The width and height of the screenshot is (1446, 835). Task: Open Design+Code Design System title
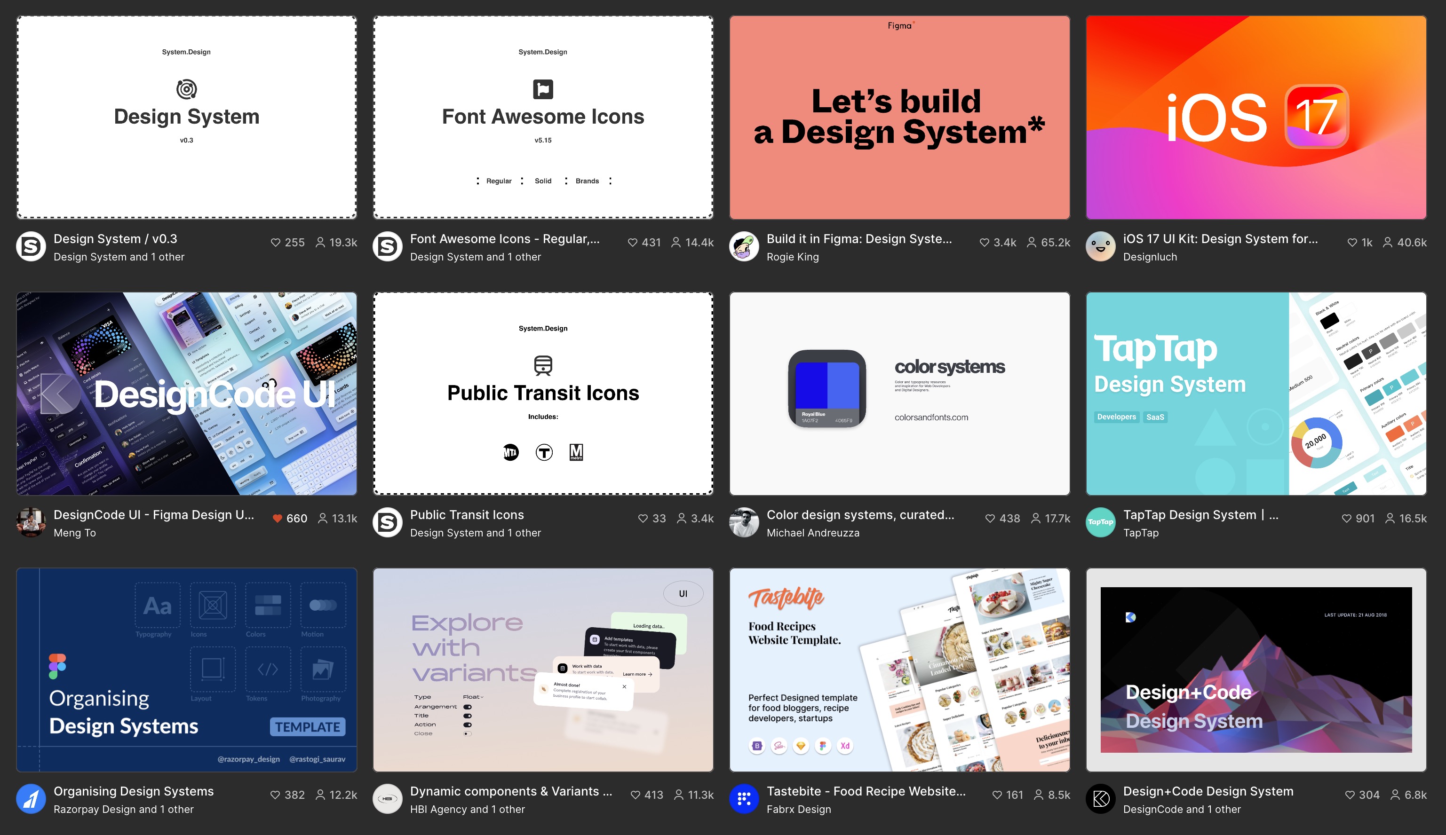pyautogui.click(x=1208, y=791)
